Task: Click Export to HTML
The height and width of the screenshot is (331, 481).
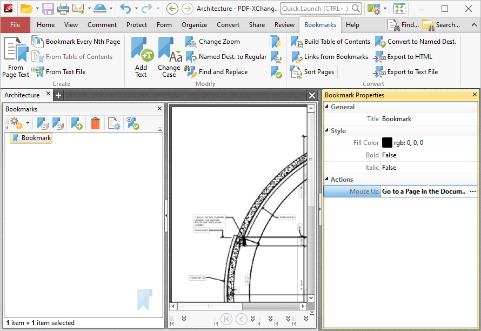Action: 403,57
